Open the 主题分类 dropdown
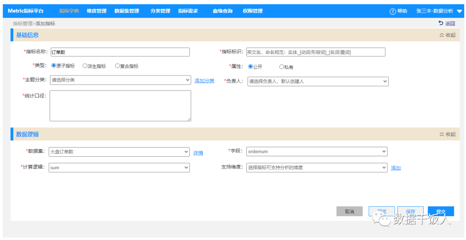This screenshot has width=466, height=240. coord(120,80)
